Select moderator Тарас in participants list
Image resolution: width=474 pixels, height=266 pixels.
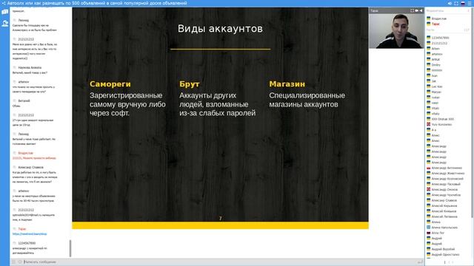point(435,24)
